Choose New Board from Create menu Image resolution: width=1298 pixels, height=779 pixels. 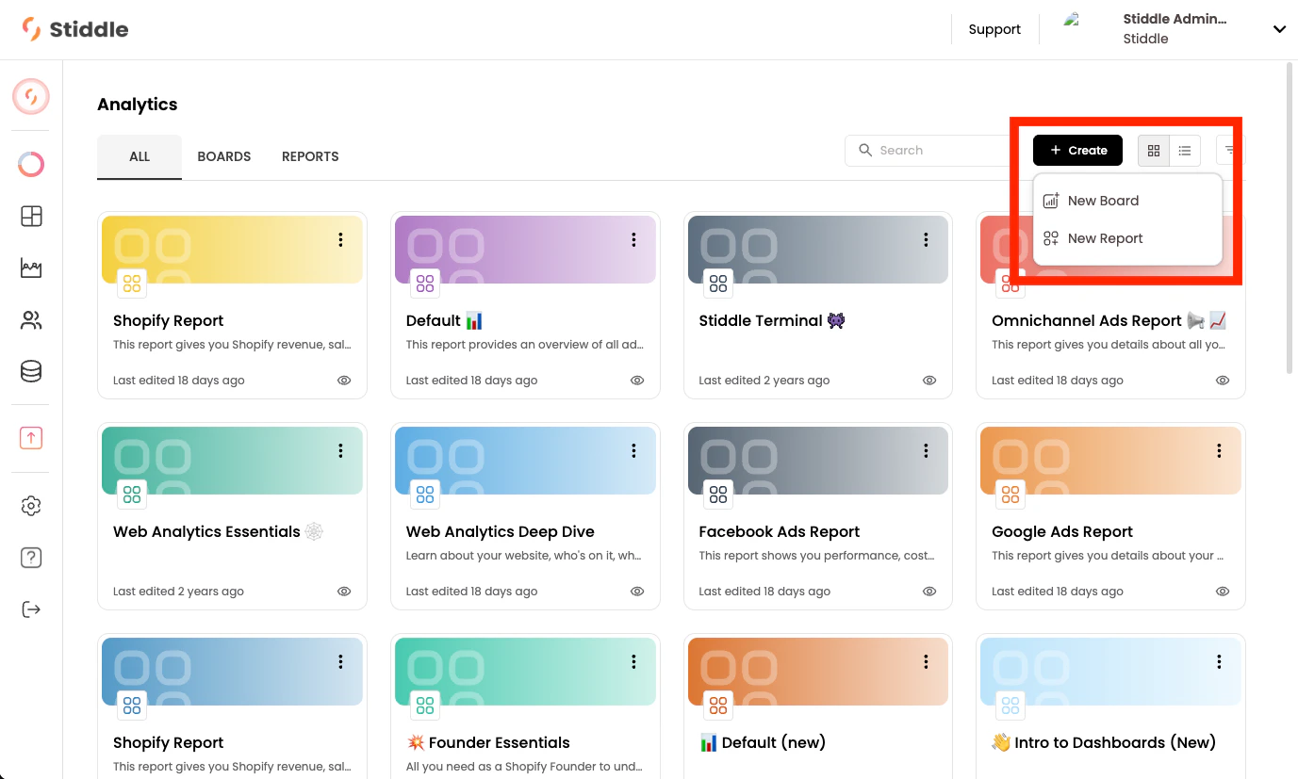point(1127,201)
